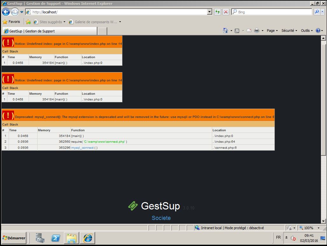Expand the zoom level dropdown arrow
This screenshot has height=246, width=327.
click(x=318, y=228)
